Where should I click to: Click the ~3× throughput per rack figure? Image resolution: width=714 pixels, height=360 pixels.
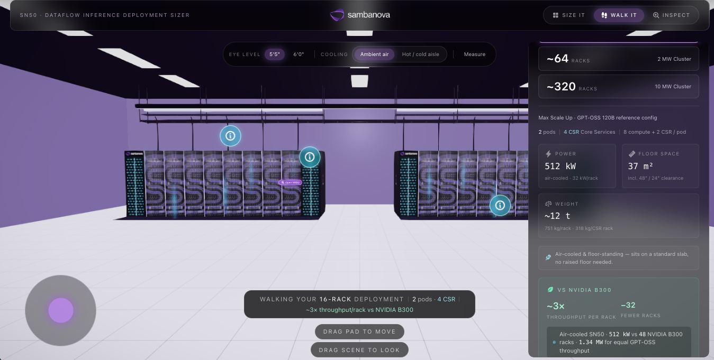pos(556,306)
